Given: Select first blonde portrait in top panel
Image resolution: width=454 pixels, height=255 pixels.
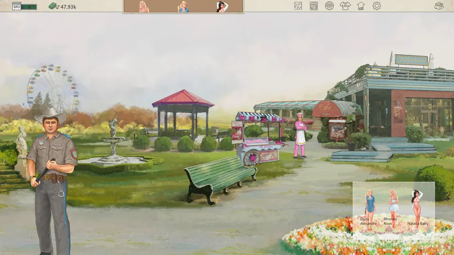Looking at the screenshot, I should [144, 6].
